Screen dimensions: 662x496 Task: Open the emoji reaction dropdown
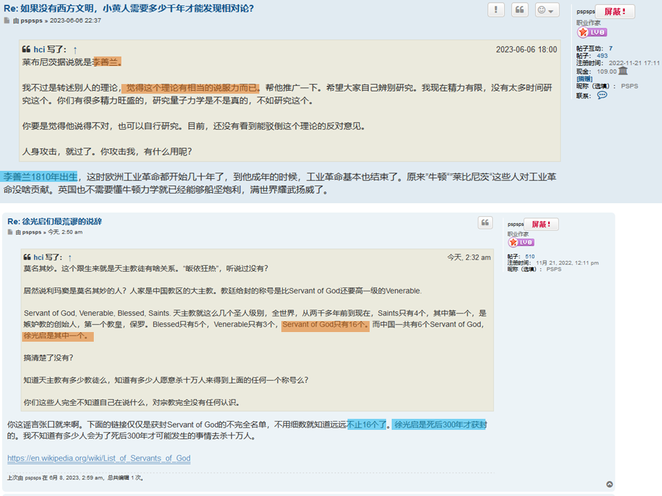pyautogui.click(x=547, y=10)
